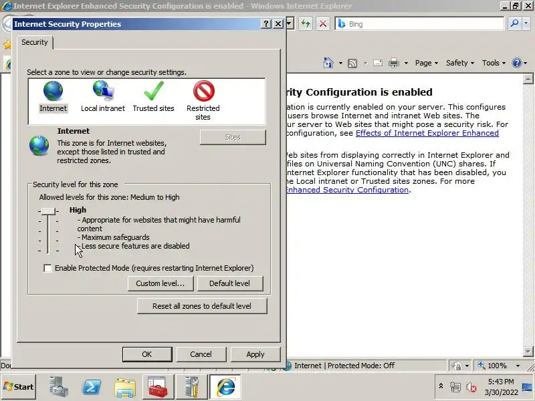Open the zoom level dropdown arrow

[x=518, y=366]
